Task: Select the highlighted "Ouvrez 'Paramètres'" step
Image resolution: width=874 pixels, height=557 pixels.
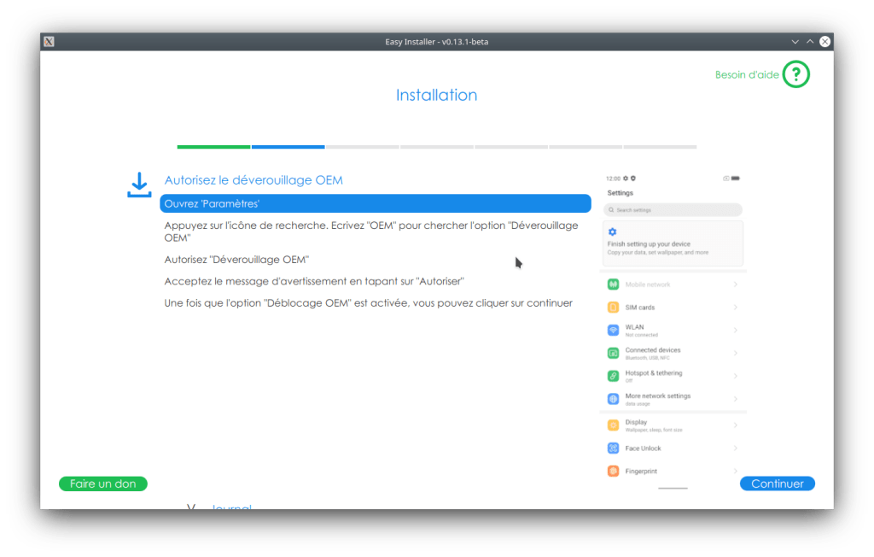Action: tap(375, 203)
